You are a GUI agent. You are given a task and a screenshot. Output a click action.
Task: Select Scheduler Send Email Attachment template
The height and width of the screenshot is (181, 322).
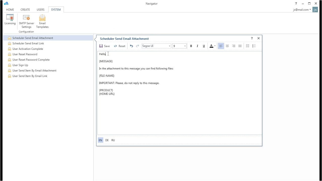click(x=48, y=38)
